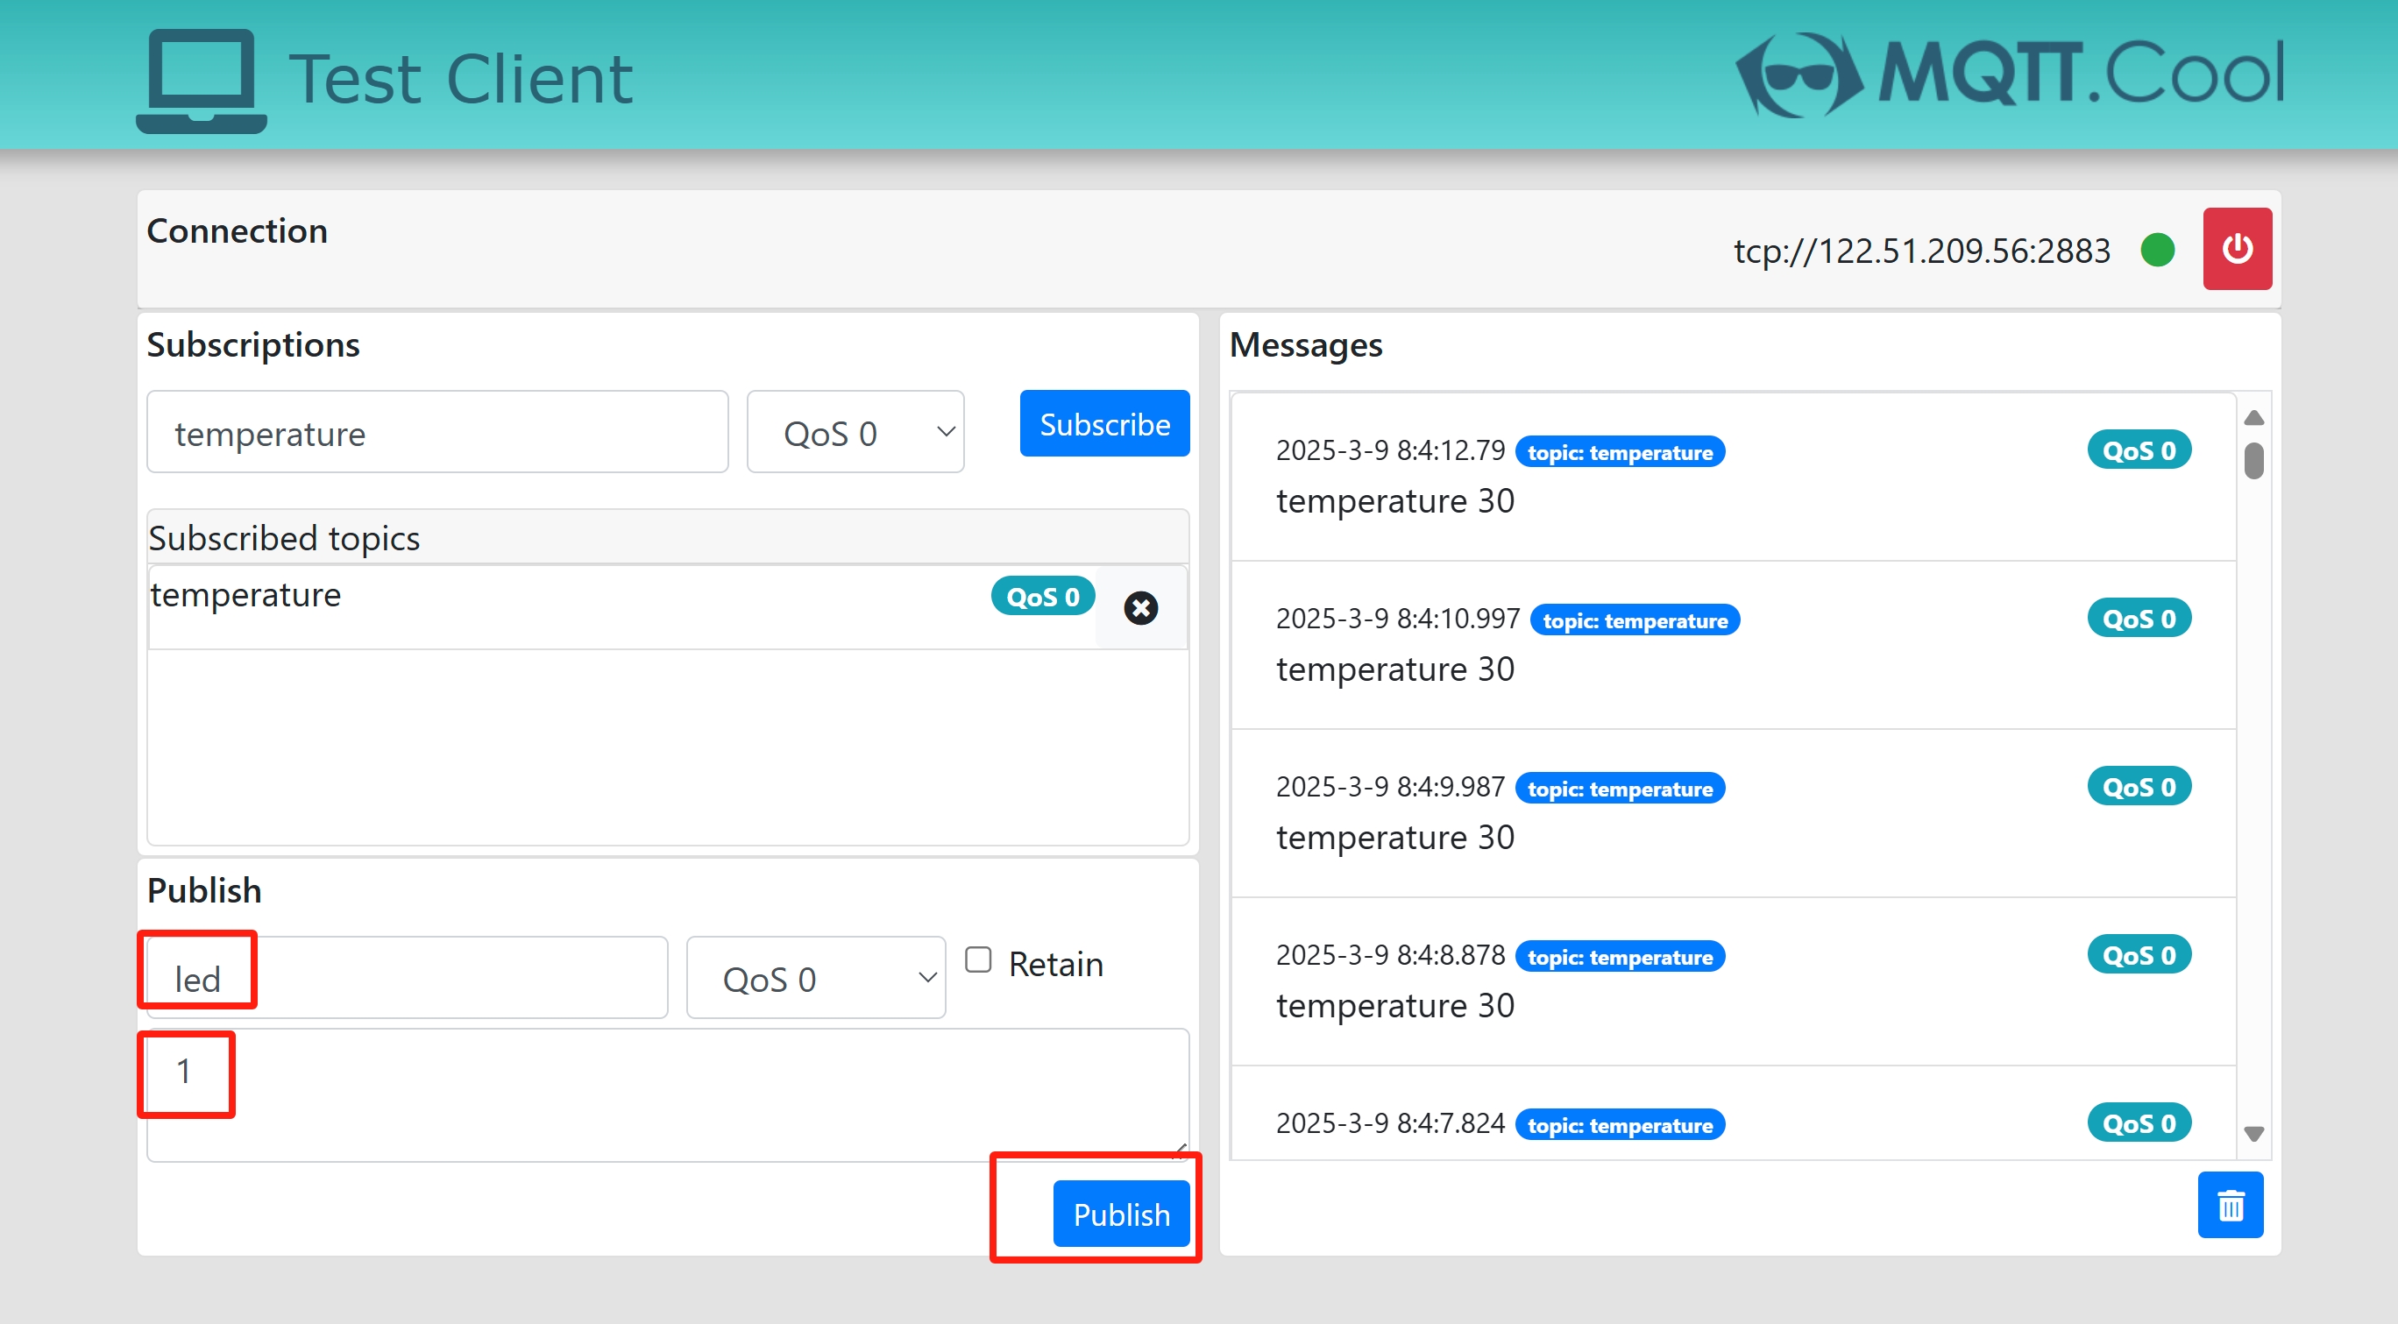The height and width of the screenshot is (1324, 2398).
Task: Click the publish message text area
Action: (x=668, y=1095)
